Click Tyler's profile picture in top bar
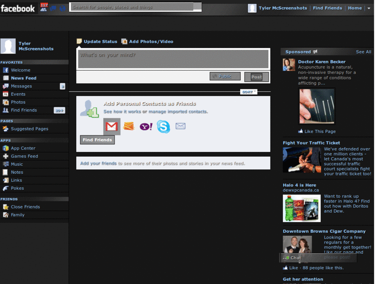 pos(252,8)
